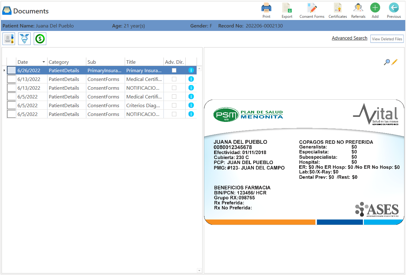Select 'NOTIFICACIO...' title in the 6/13/2022 row
Viewport: 407px width, 275px height.
[144, 88]
